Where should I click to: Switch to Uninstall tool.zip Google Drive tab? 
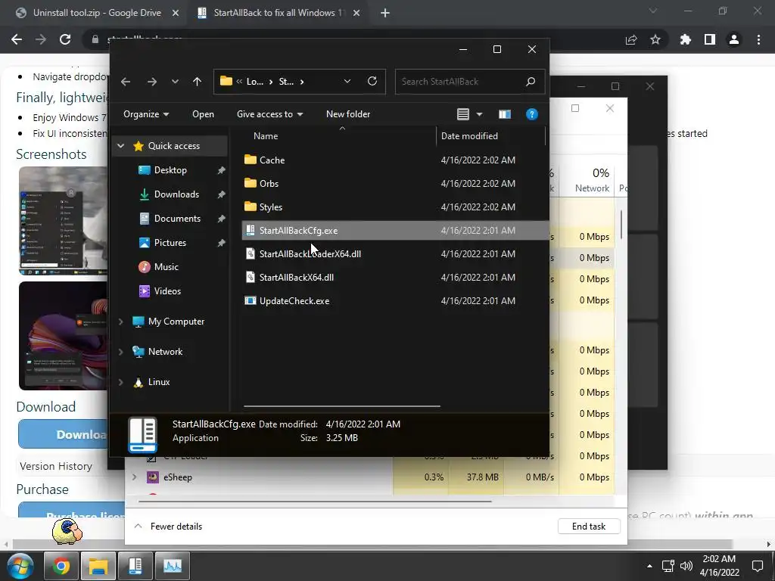[x=96, y=13]
